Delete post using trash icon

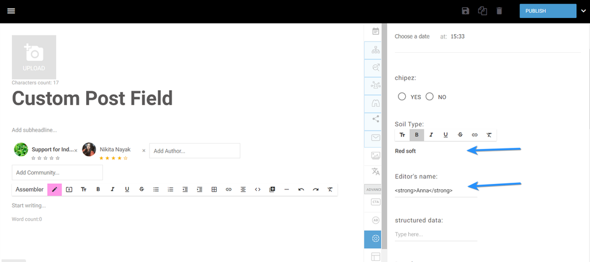[499, 11]
